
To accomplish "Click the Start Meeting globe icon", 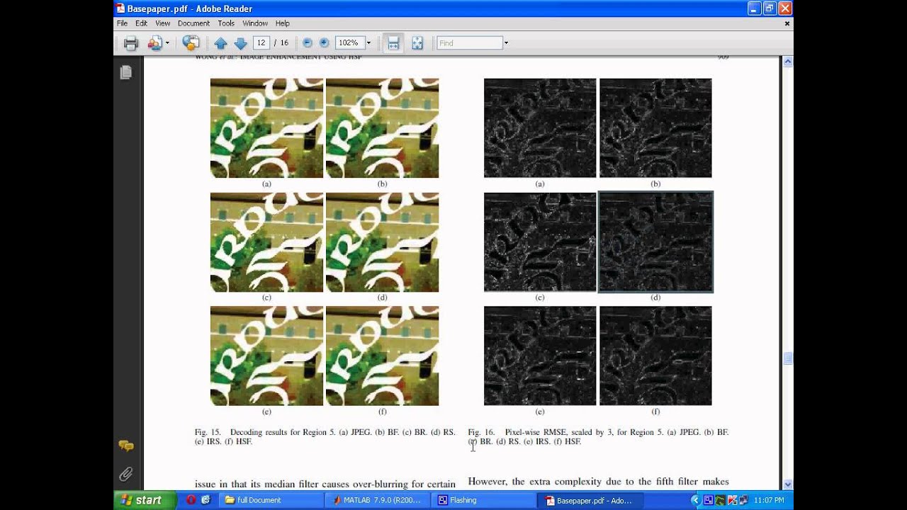I will tap(191, 43).
